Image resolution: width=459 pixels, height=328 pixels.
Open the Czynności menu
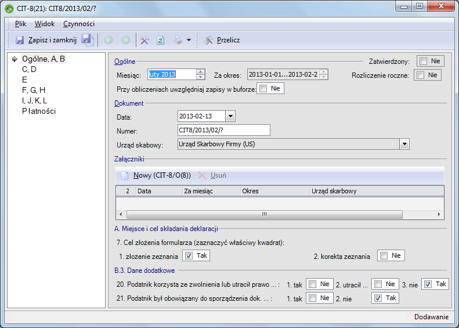coord(79,24)
